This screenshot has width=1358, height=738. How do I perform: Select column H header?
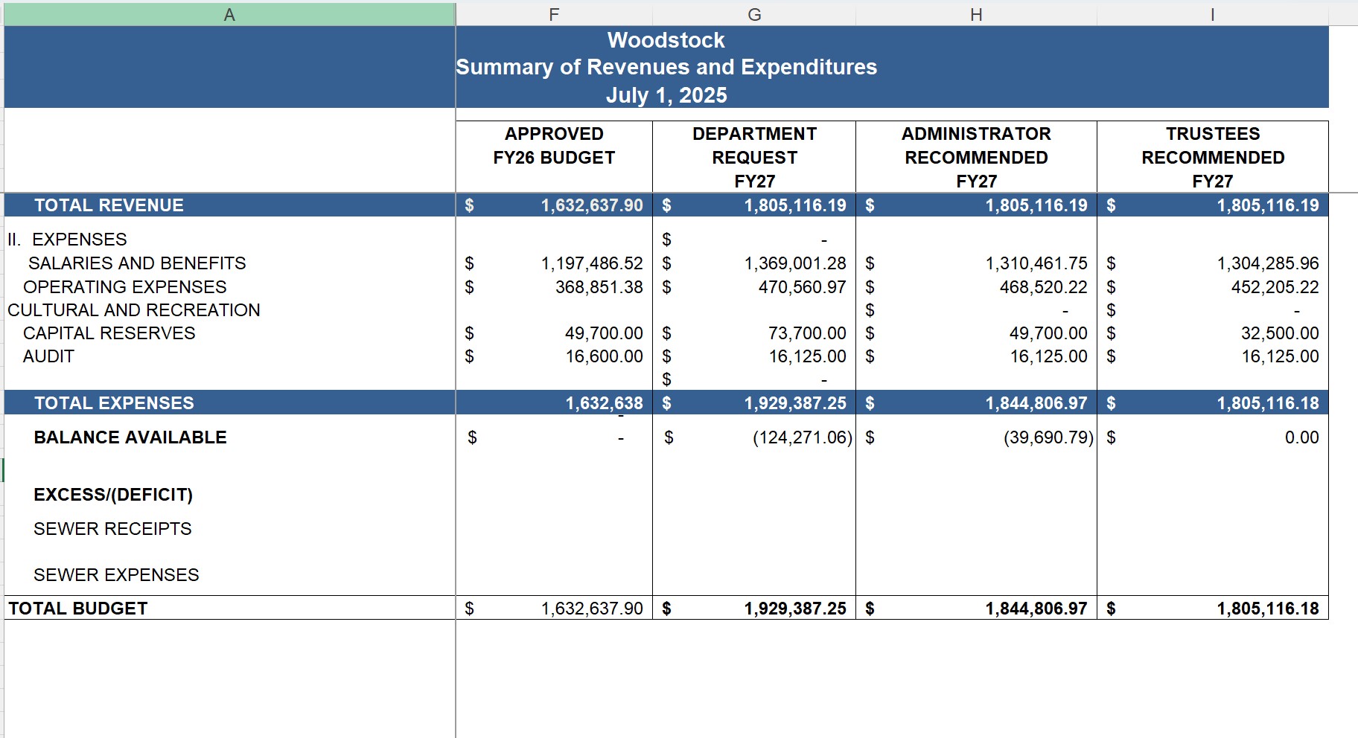pos(975,14)
